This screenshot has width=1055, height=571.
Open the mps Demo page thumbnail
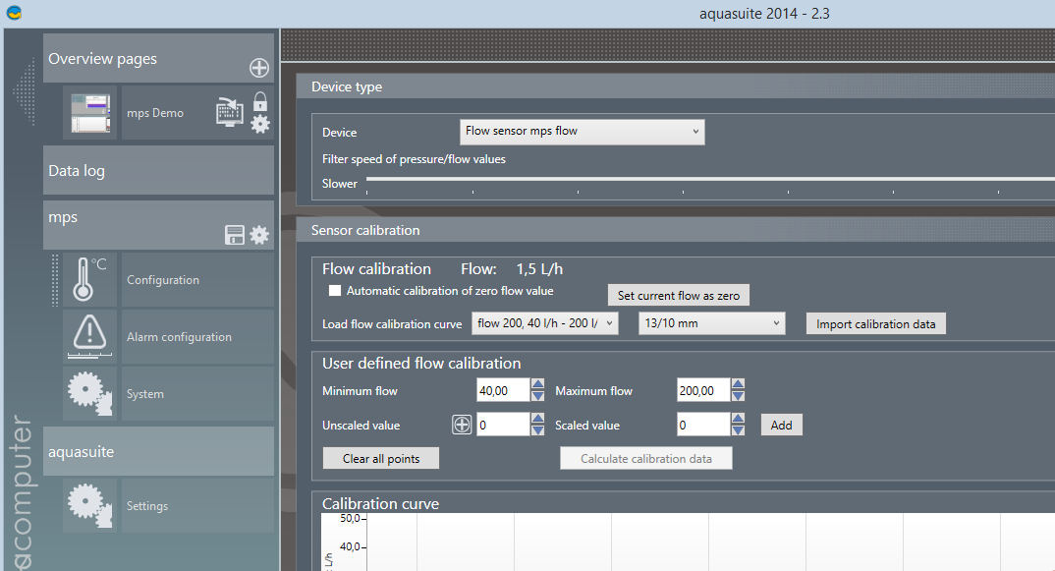tap(90, 112)
